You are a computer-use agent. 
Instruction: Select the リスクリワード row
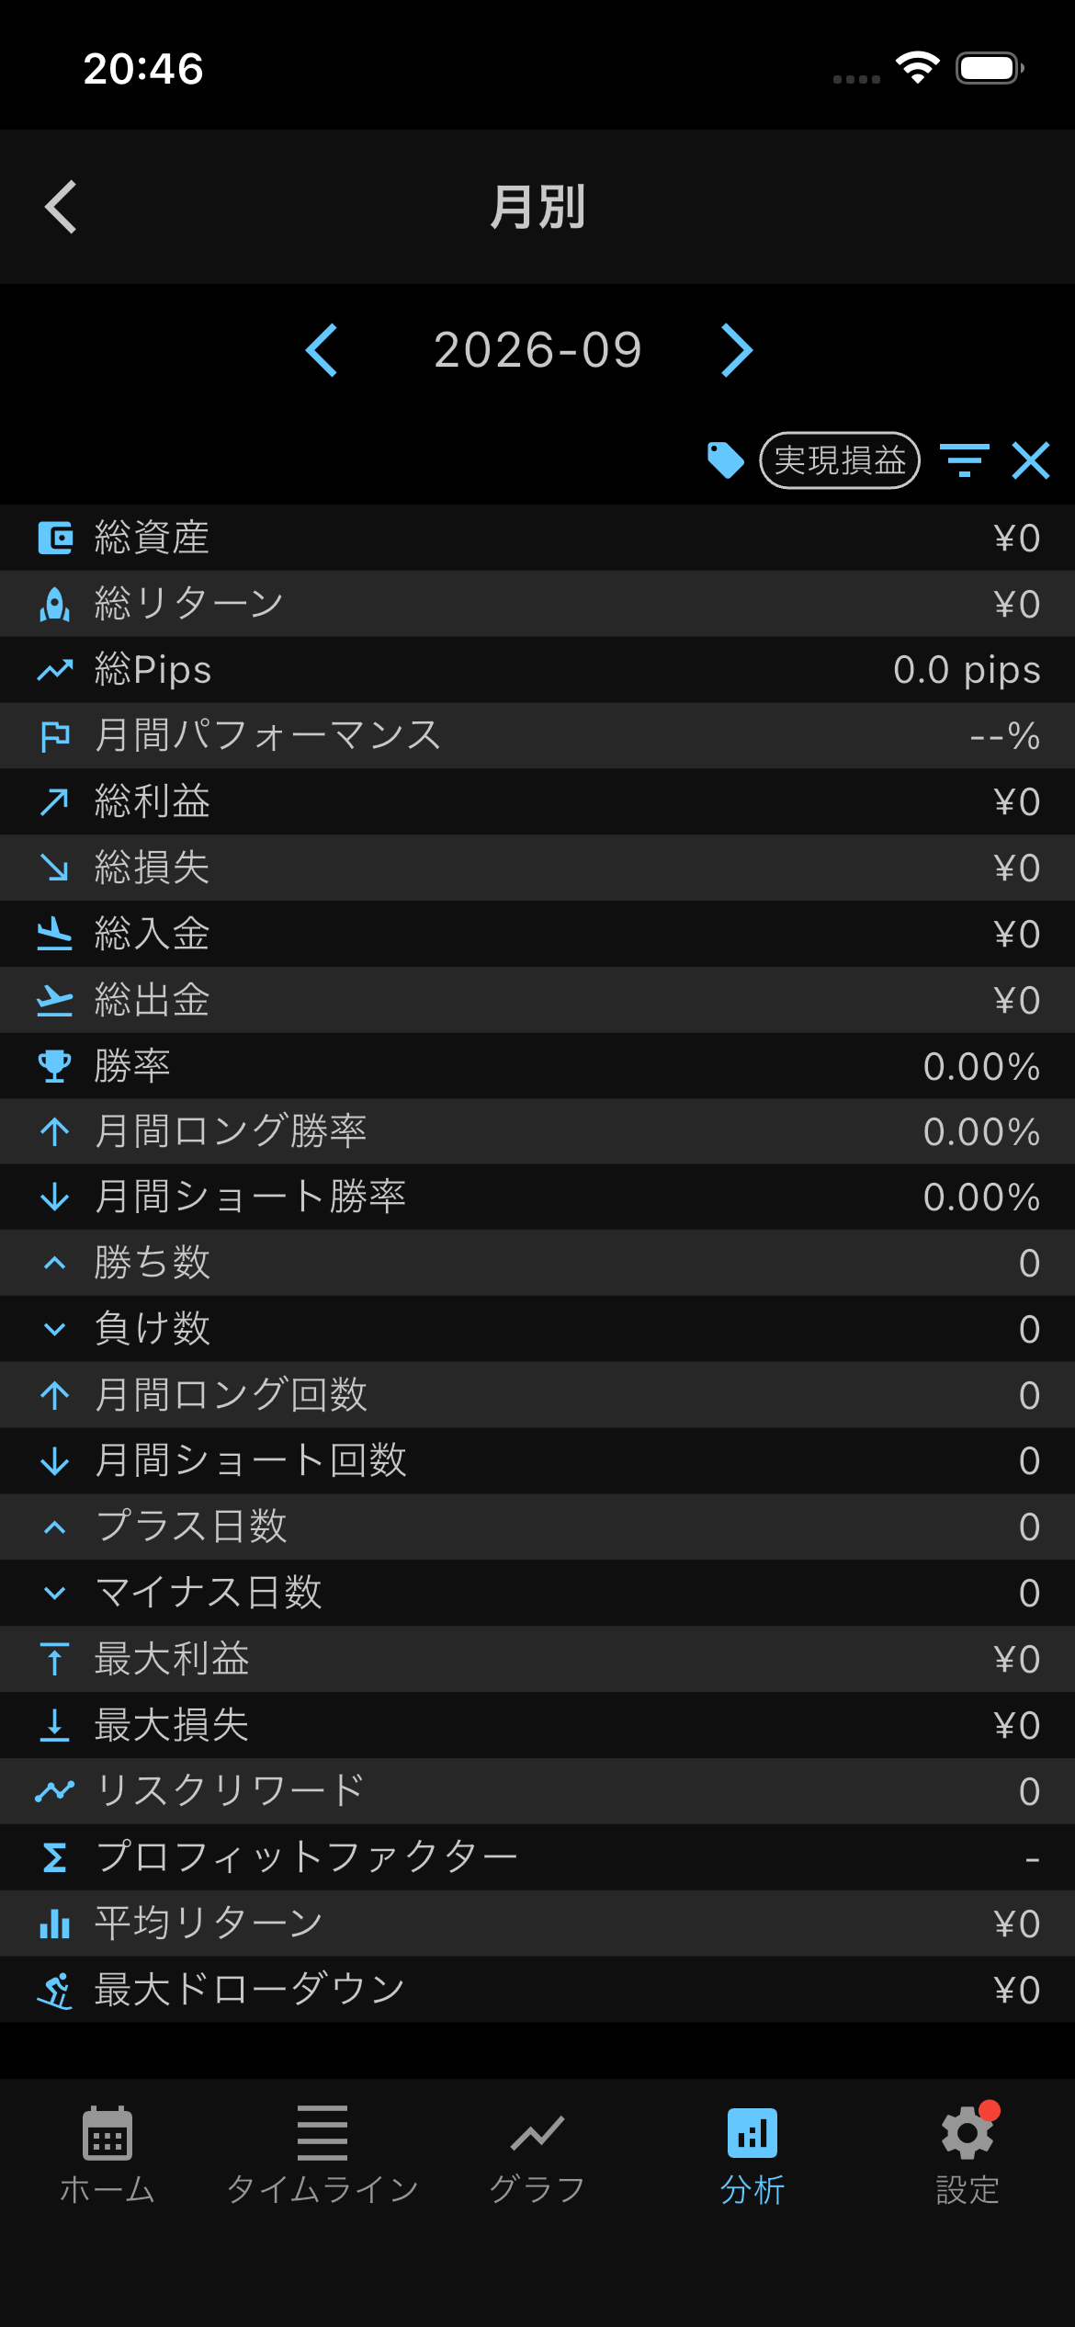[x=537, y=1791]
